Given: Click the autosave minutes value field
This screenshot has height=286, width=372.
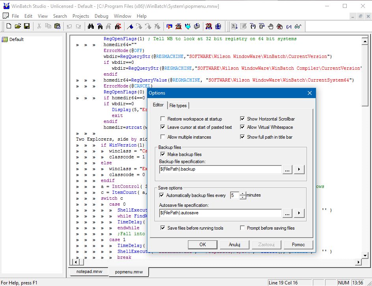Looking at the screenshot, I should tap(234, 195).
